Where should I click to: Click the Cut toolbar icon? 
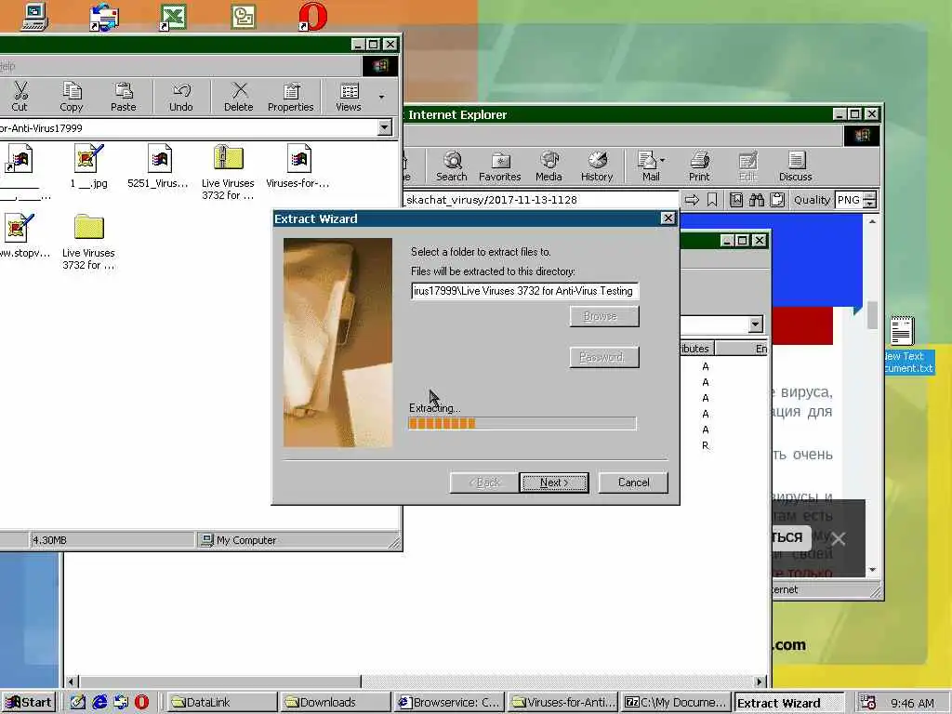coord(20,97)
